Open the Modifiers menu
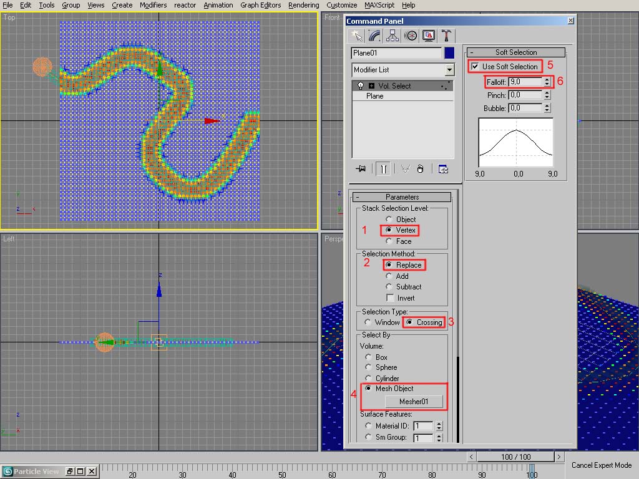 tap(153, 5)
